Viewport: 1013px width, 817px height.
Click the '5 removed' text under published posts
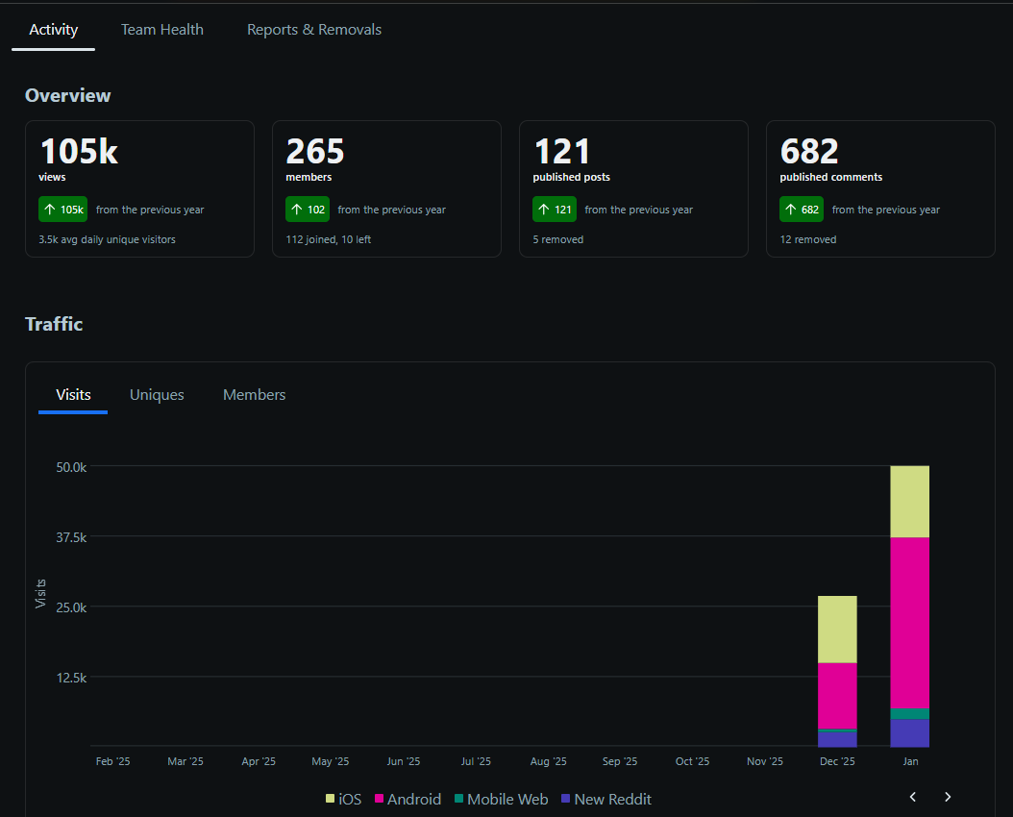click(557, 239)
